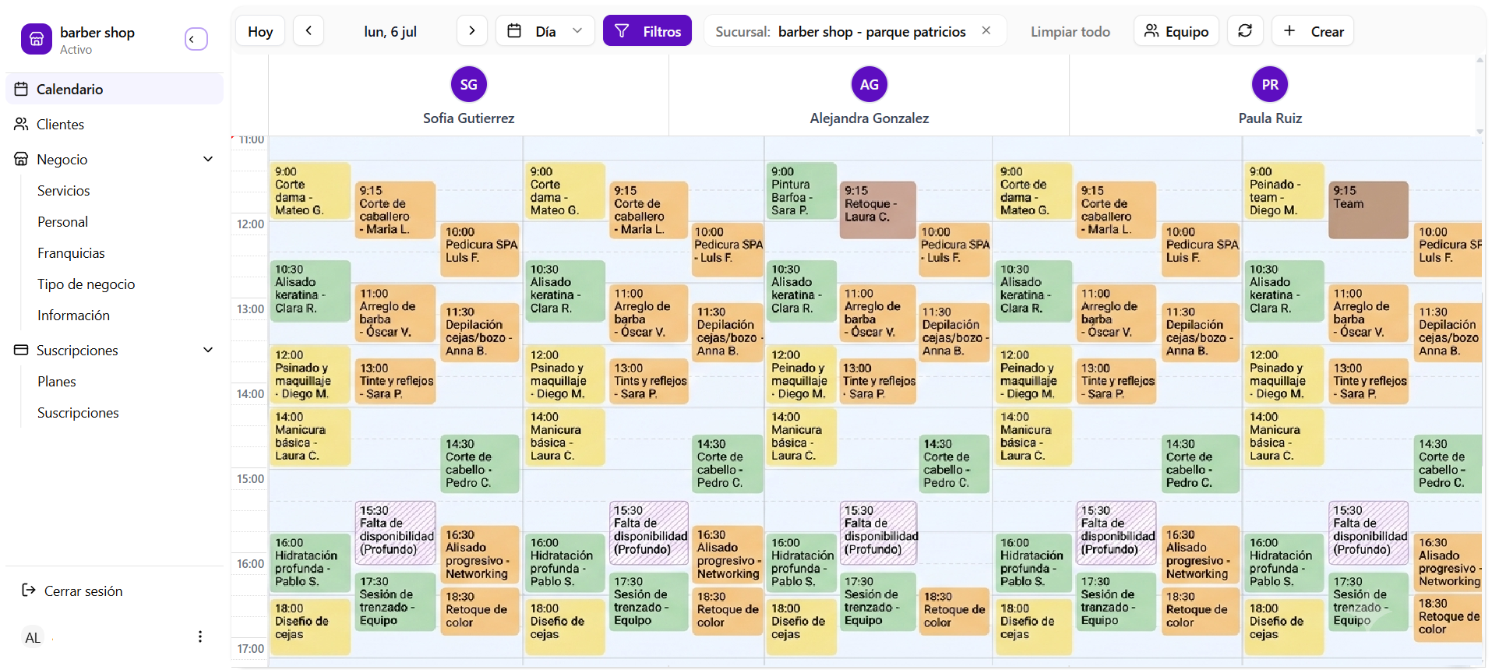Open Tipo de negocio submenu item
Screen dimensions: 1492x670
86,284
